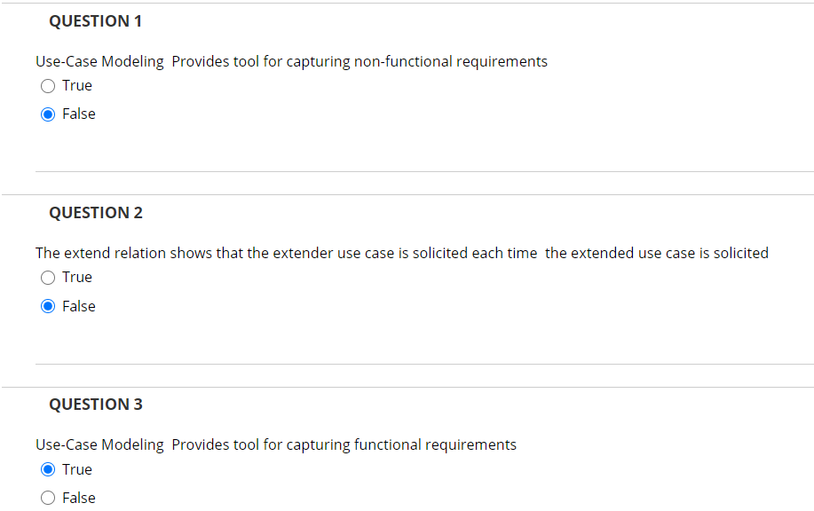Click the selected False radio in Question 2
Viewport: 814px width, 511px height.
point(48,305)
